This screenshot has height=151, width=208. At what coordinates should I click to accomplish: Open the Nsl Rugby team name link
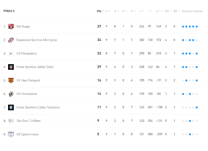coord(23,27)
